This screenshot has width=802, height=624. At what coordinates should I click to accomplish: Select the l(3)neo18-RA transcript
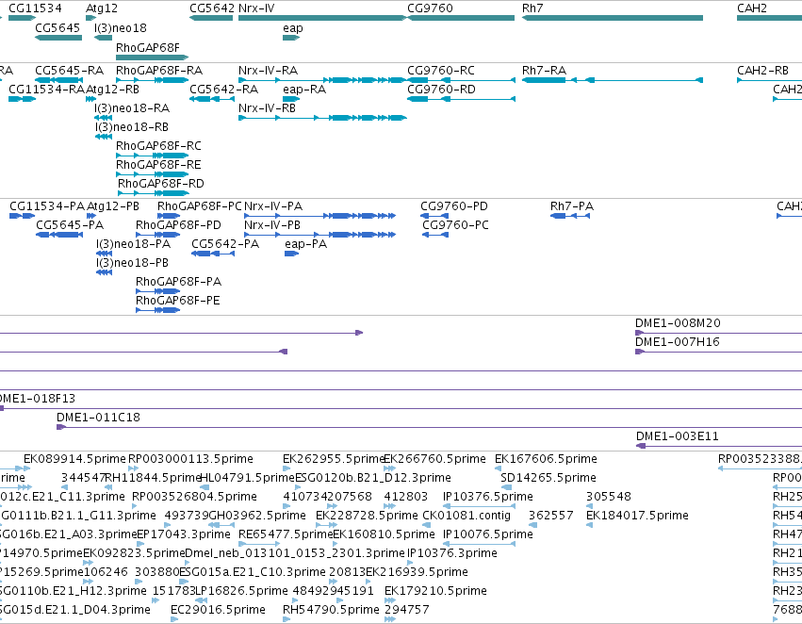coord(104,118)
